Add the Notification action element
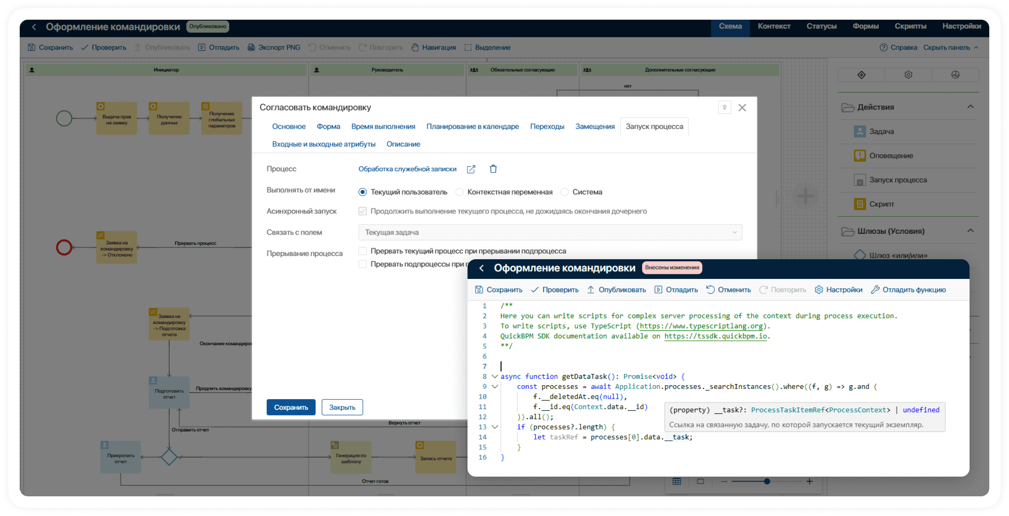1009x516 pixels. (x=891, y=156)
